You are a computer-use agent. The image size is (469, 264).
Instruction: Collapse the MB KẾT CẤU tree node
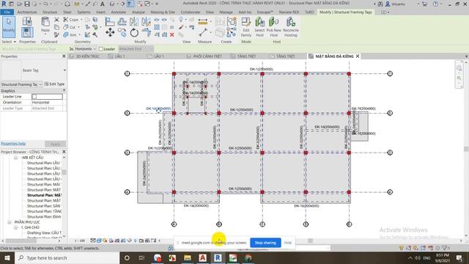tap(15, 158)
